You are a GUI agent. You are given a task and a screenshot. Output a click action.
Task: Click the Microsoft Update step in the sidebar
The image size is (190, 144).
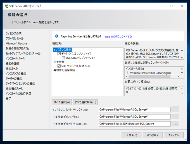16,43
